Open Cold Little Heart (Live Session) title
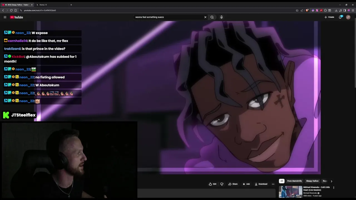This screenshot has width=356, height=200. pos(317,189)
